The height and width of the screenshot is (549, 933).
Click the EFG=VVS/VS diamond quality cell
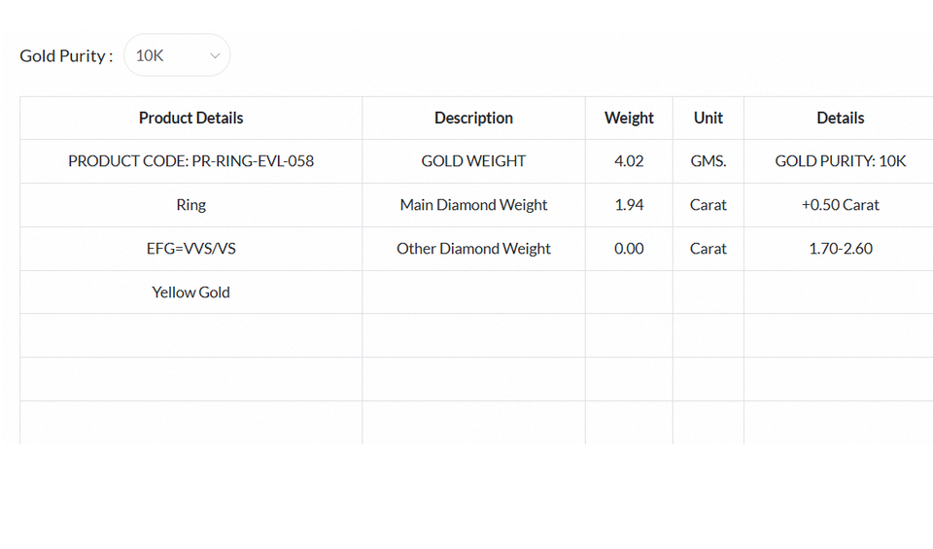190,249
